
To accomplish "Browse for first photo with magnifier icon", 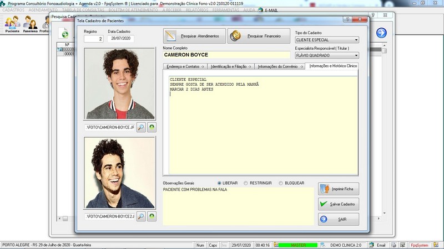I will click(141, 127).
